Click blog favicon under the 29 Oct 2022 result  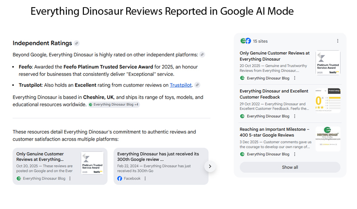242,116
